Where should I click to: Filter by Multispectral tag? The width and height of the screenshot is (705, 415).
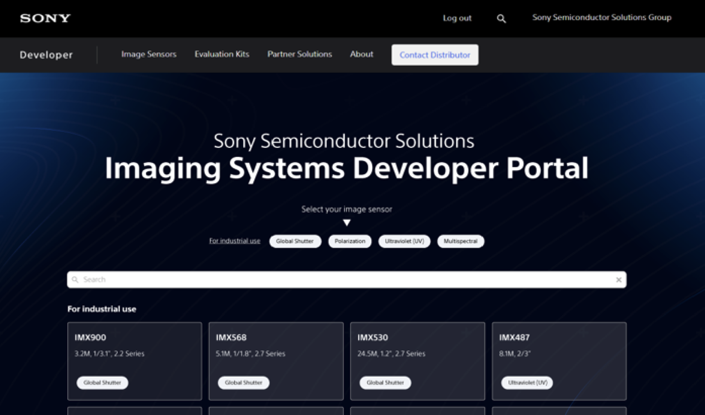pyautogui.click(x=460, y=241)
